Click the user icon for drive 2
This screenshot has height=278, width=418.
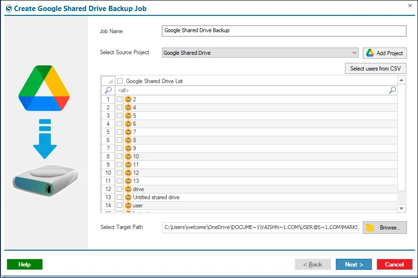click(128, 99)
